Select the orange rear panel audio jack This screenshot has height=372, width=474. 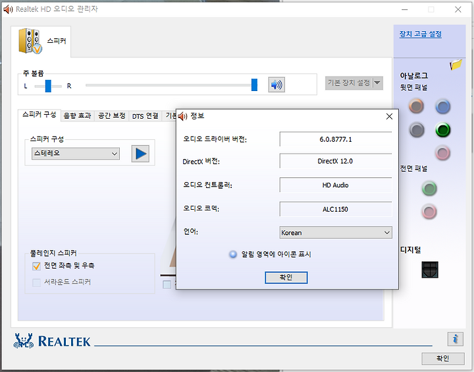coord(416,106)
